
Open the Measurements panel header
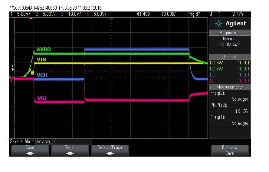coord(230,87)
